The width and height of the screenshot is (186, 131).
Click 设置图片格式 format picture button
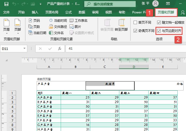[x=82, y=33]
